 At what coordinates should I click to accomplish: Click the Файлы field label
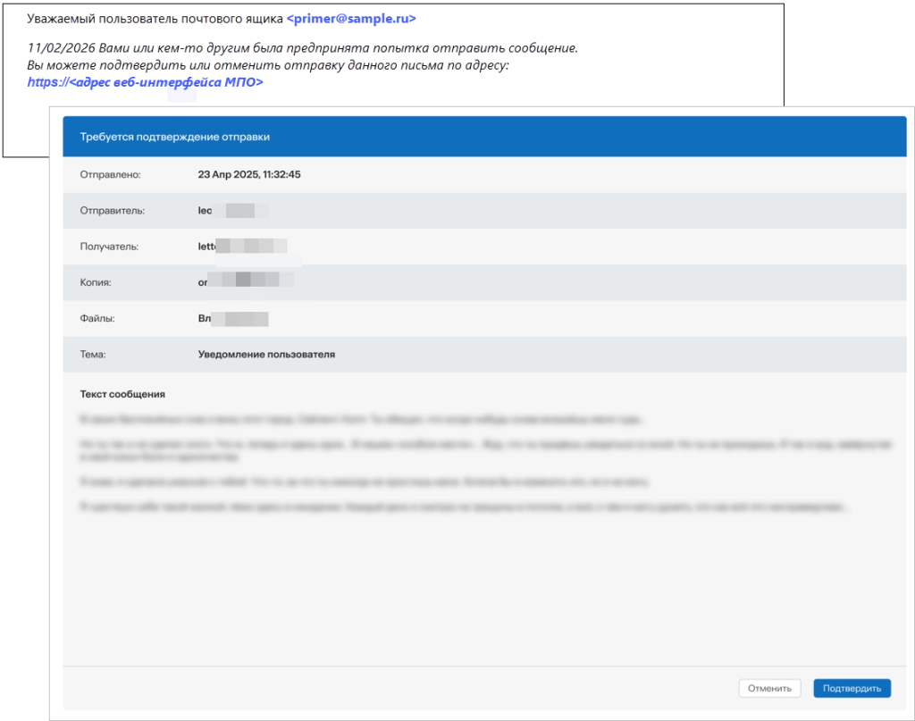[x=97, y=318]
